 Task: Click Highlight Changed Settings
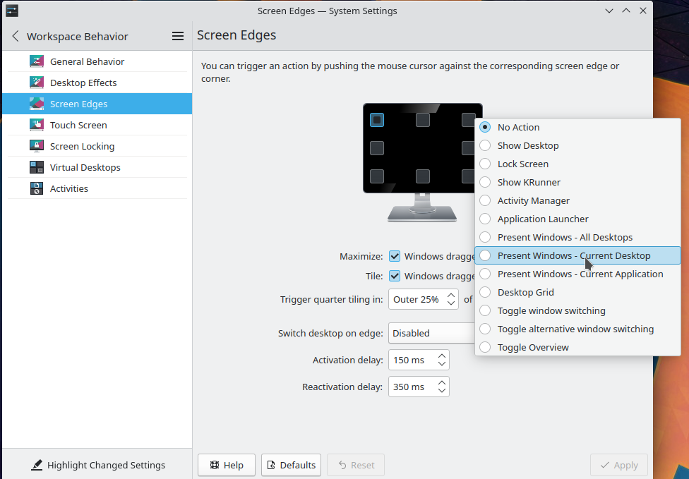pyautogui.click(x=98, y=465)
